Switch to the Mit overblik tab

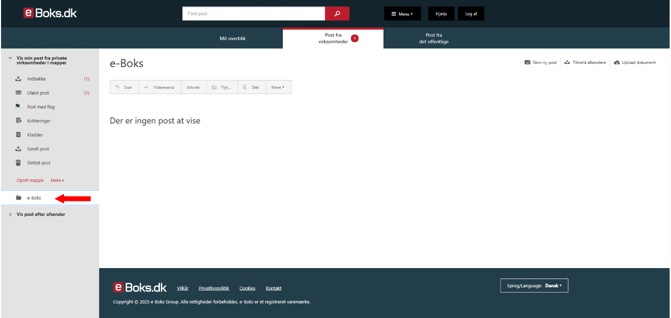tap(232, 38)
